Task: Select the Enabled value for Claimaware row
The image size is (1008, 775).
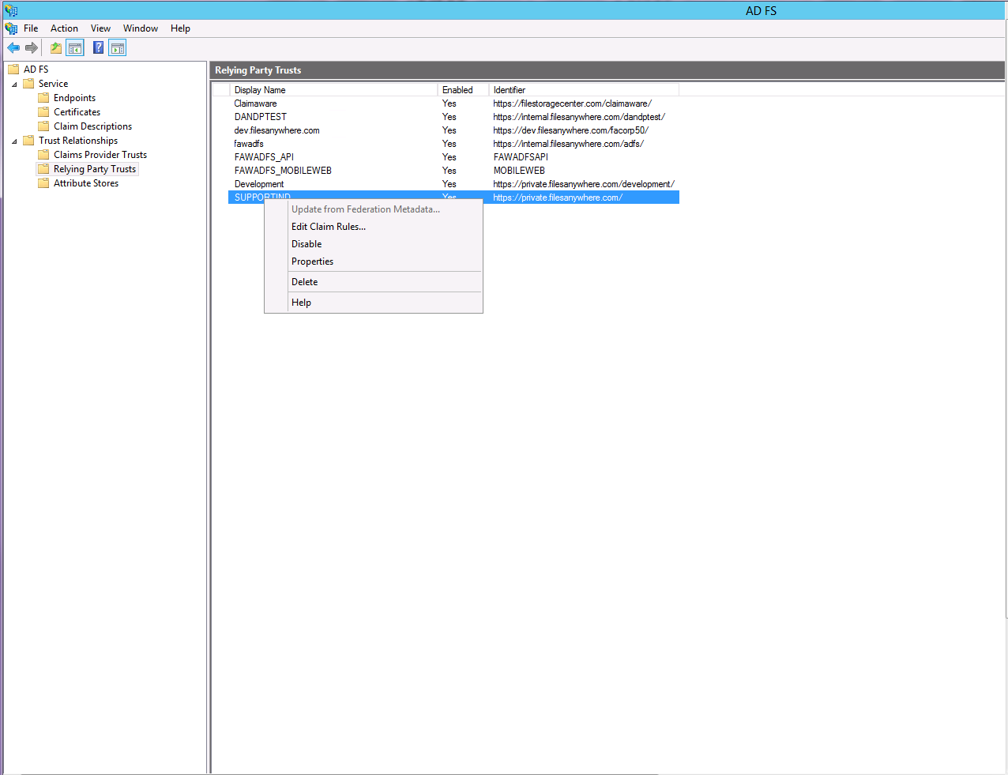Action: click(449, 103)
